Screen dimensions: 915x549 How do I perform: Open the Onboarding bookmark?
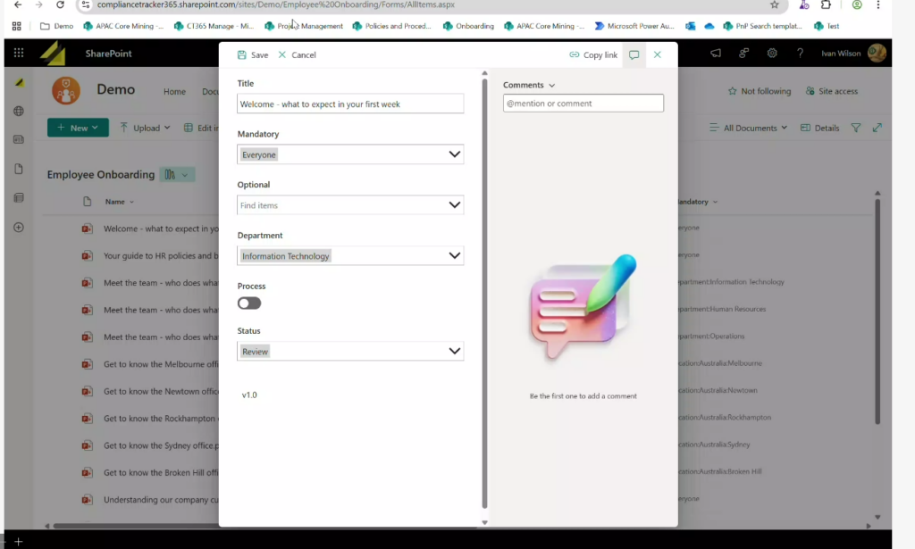[x=468, y=26]
